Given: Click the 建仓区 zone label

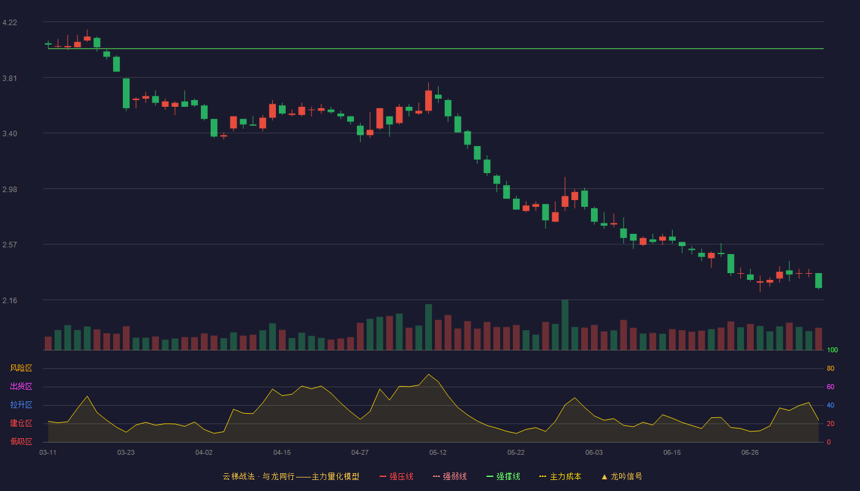Looking at the screenshot, I should (x=21, y=423).
